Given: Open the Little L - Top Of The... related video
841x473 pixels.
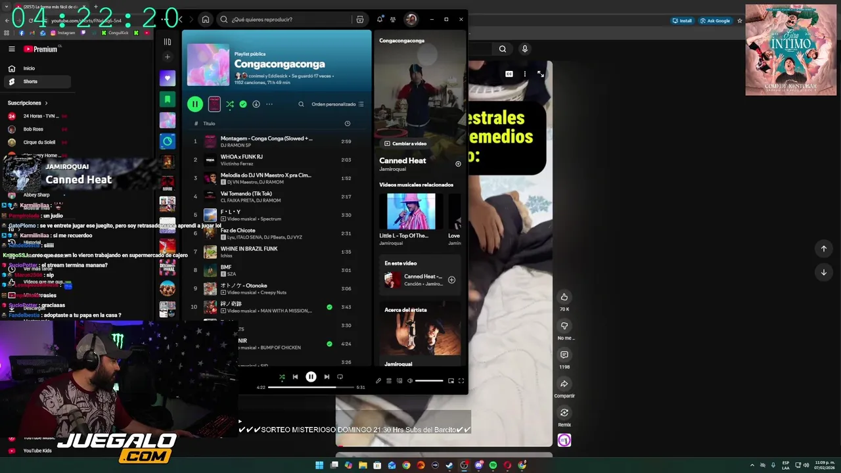Looking at the screenshot, I should [411, 219].
